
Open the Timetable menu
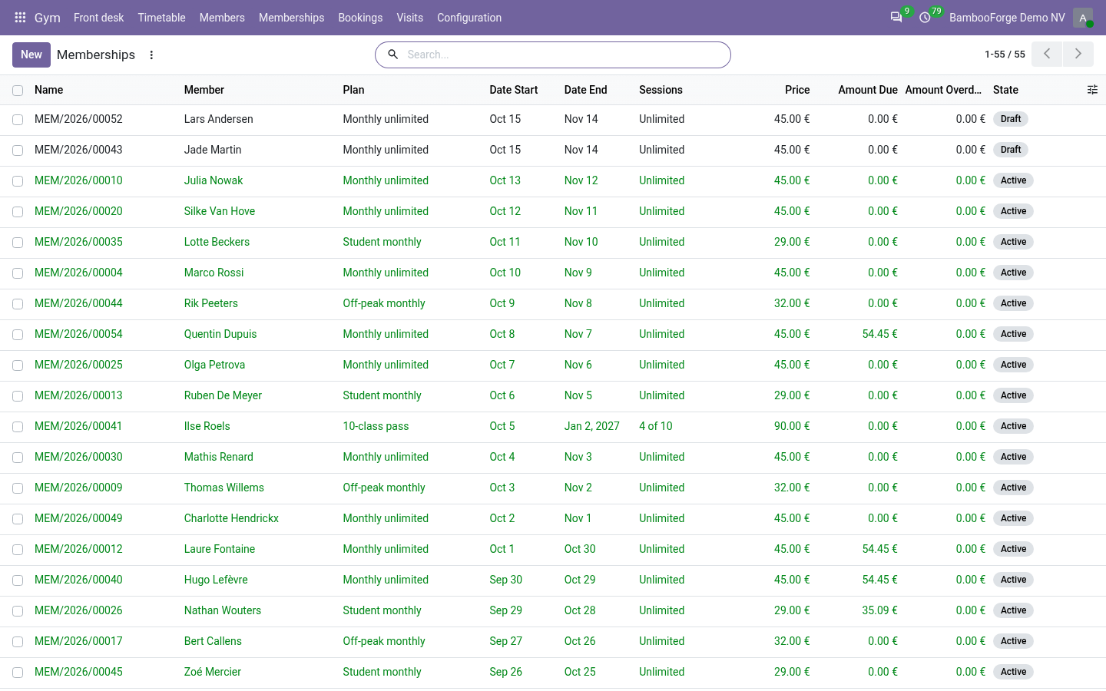161,18
